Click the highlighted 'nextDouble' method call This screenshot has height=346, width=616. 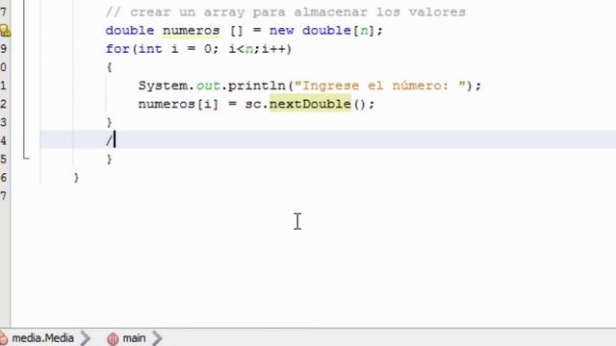click(310, 104)
